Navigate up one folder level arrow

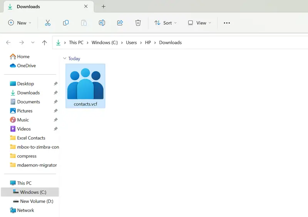coord(44,43)
